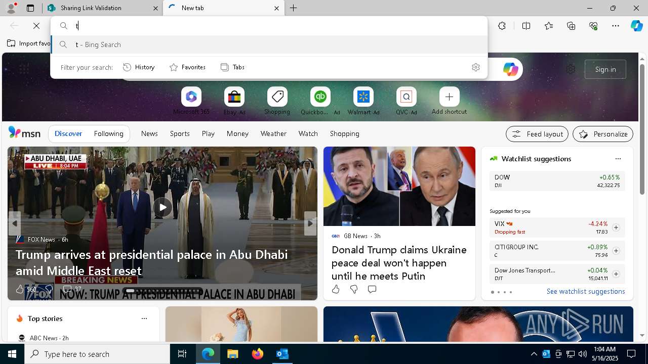The image size is (648, 364).
Task: Open the DOW stock row
Action: [x=557, y=181]
